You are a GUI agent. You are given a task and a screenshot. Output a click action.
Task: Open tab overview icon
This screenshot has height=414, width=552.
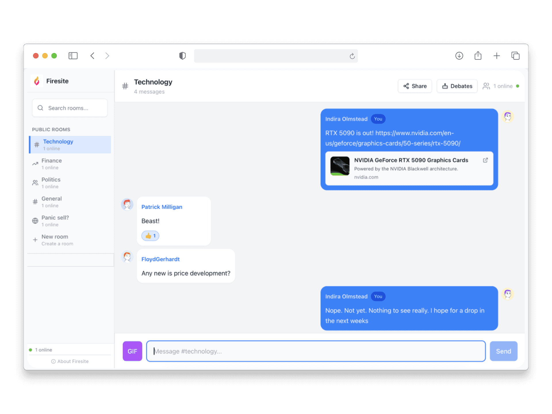[515, 56]
